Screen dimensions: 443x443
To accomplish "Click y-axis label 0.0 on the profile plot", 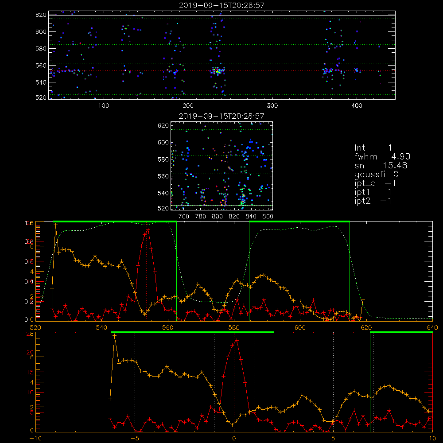I will (x=29, y=320).
